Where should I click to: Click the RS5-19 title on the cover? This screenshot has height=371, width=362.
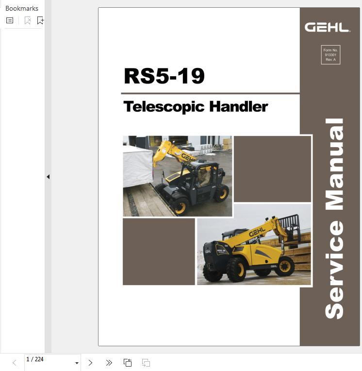click(164, 76)
